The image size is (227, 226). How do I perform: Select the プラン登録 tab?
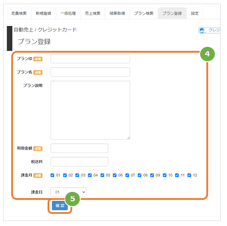(172, 14)
